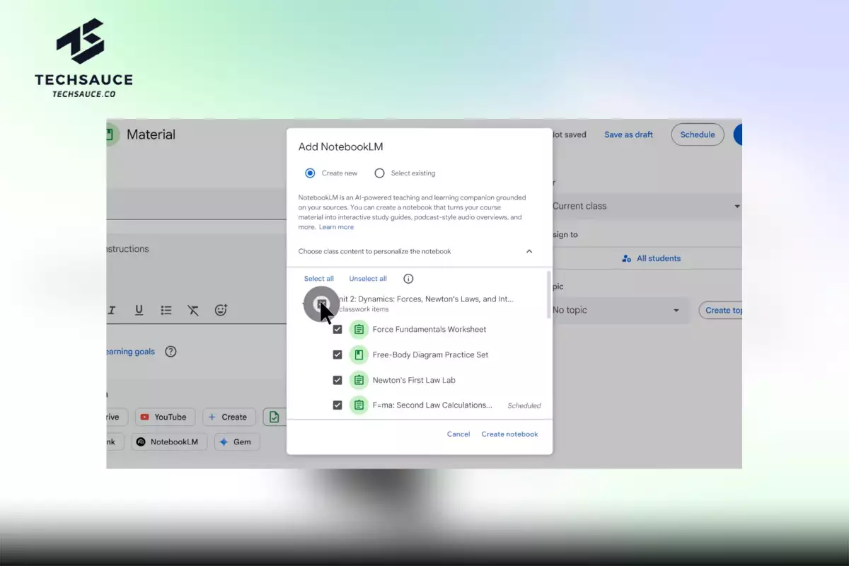Open the Learn more link
Screen dimensions: 849x566
click(x=336, y=227)
